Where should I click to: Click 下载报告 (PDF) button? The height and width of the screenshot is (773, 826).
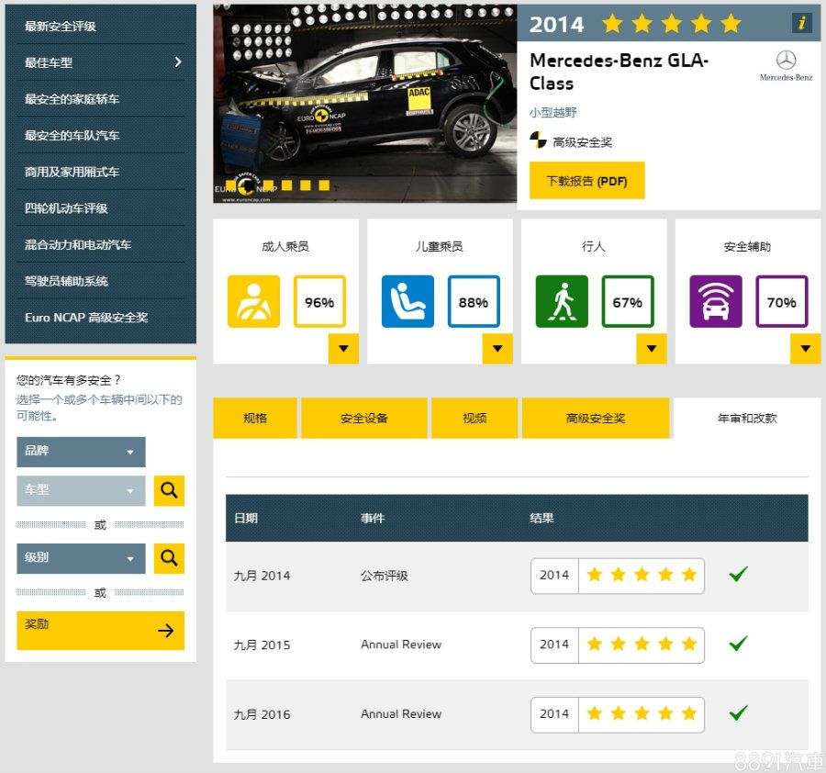click(586, 181)
